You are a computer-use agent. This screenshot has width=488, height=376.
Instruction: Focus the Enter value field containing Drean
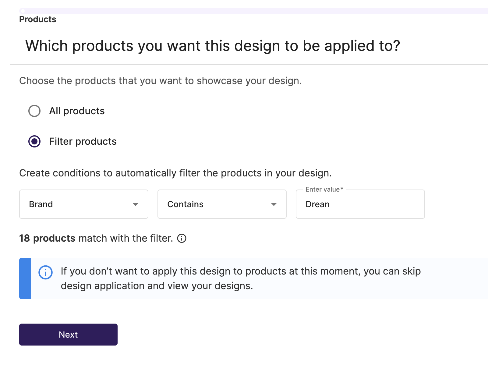[360, 204]
